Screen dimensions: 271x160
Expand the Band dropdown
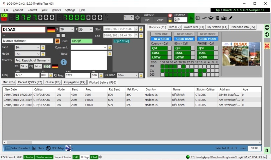27,47
